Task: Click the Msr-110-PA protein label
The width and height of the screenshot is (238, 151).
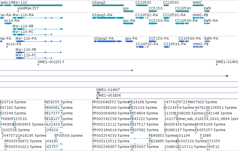Action: click(26, 39)
